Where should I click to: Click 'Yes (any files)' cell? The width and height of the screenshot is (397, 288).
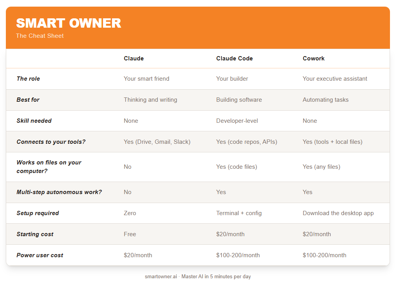click(x=321, y=167)
